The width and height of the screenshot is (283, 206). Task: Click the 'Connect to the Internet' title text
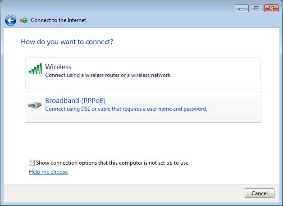tap(58, 20)
